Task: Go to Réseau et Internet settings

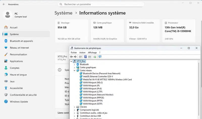Action: [x=19, y=48]
